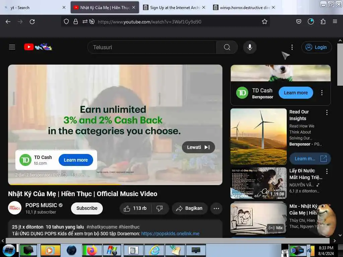The height and width of the screenshot is (257, 343).
Task: Open POPS MUSIC channel name
Action: point(41,205)
